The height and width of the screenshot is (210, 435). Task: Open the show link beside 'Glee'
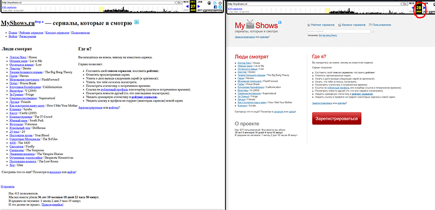[11, 165]
